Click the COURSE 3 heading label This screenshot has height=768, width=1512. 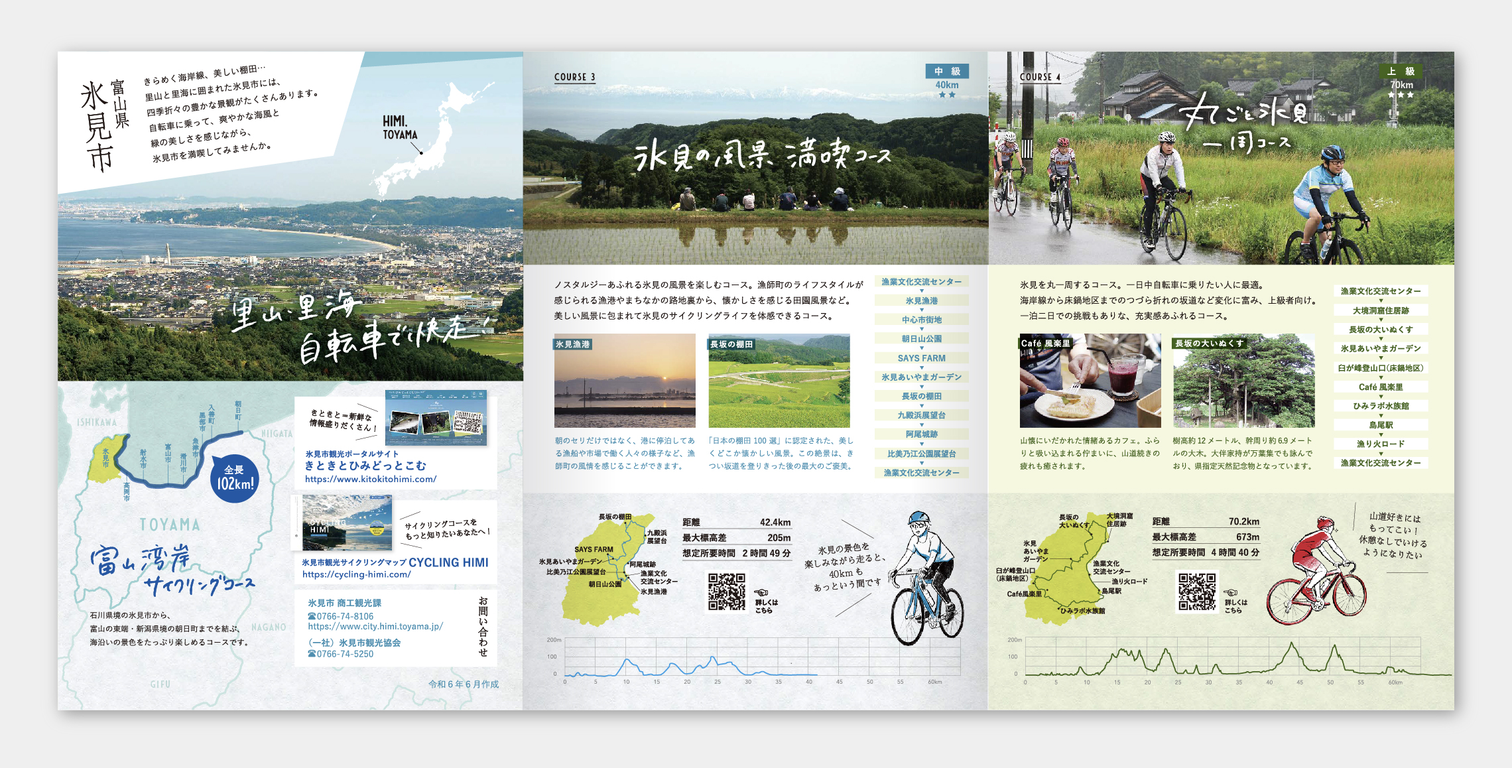click(x=575, y=78)
